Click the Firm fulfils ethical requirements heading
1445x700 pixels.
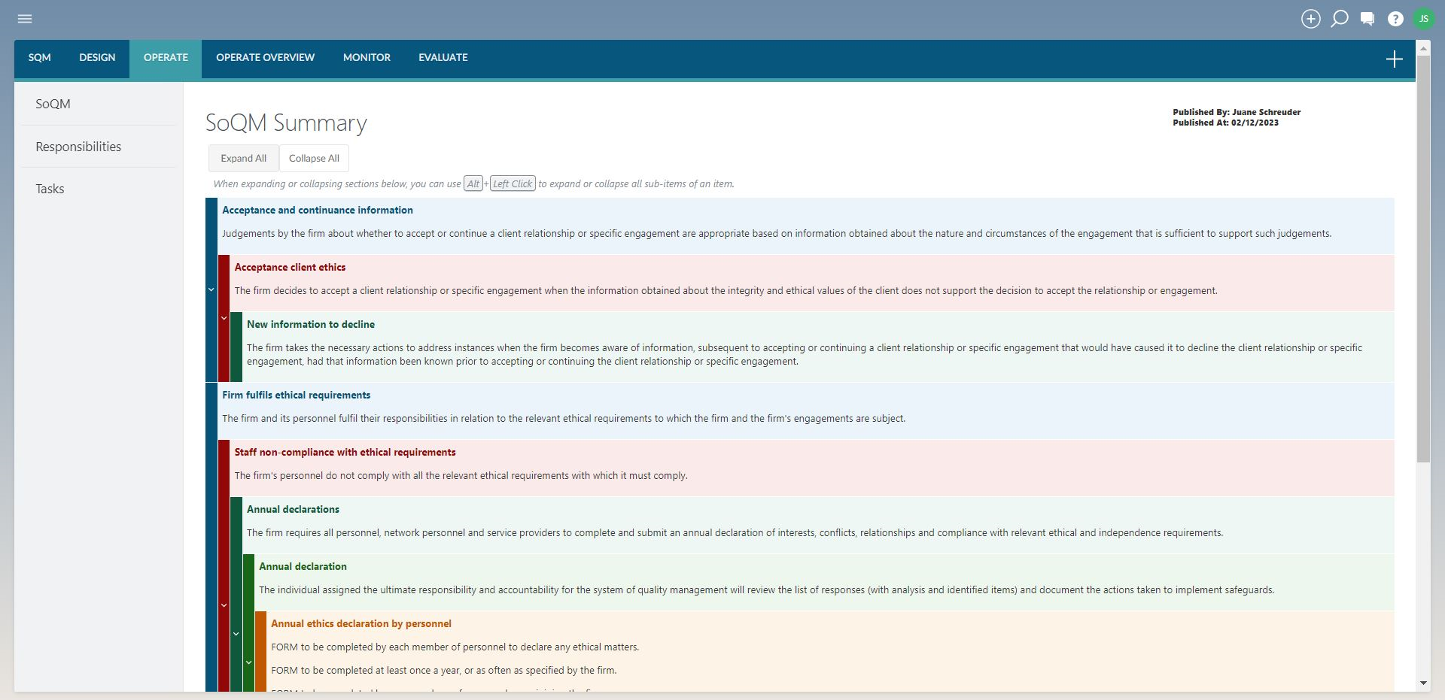[x=296, y=395]
